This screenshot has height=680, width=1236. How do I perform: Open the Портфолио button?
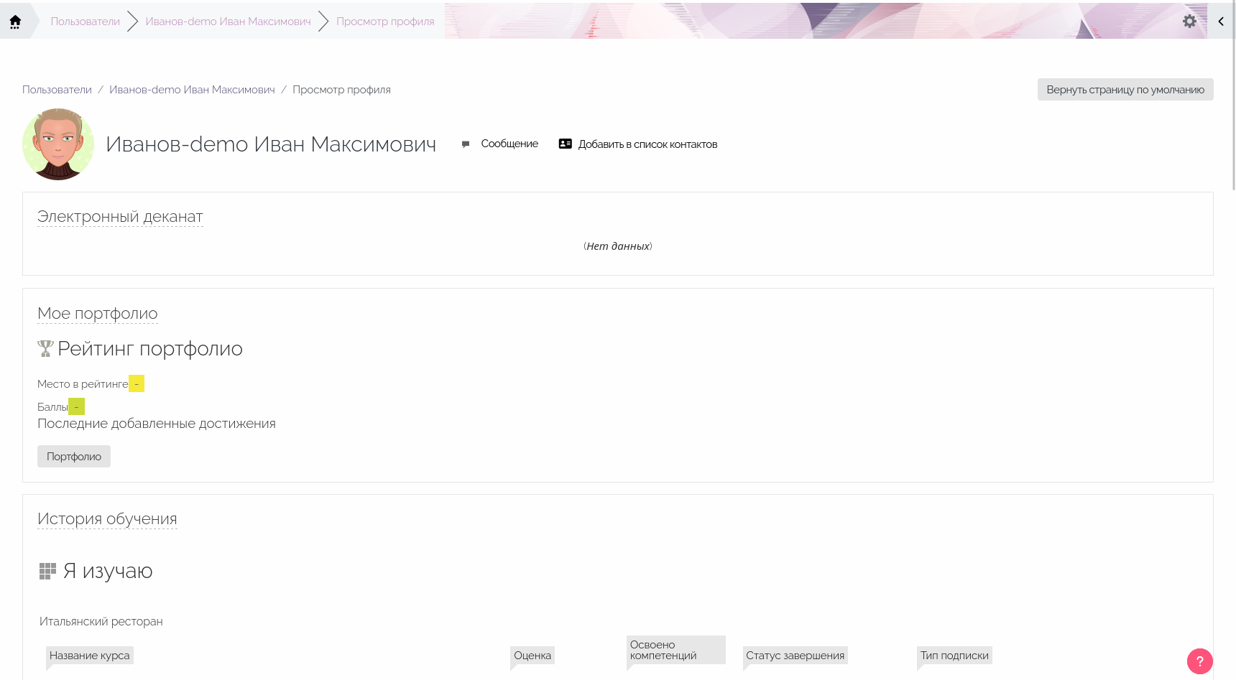tap(74, 457)
